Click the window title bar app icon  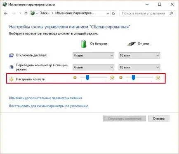[5, 4]
